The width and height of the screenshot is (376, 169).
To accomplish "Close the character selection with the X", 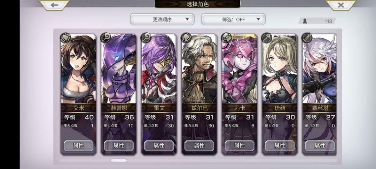I will 341,5.
